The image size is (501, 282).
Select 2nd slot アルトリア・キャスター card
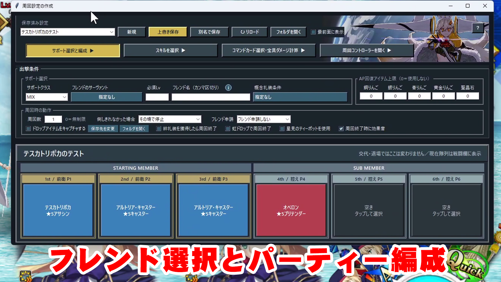tap(136, 210)
